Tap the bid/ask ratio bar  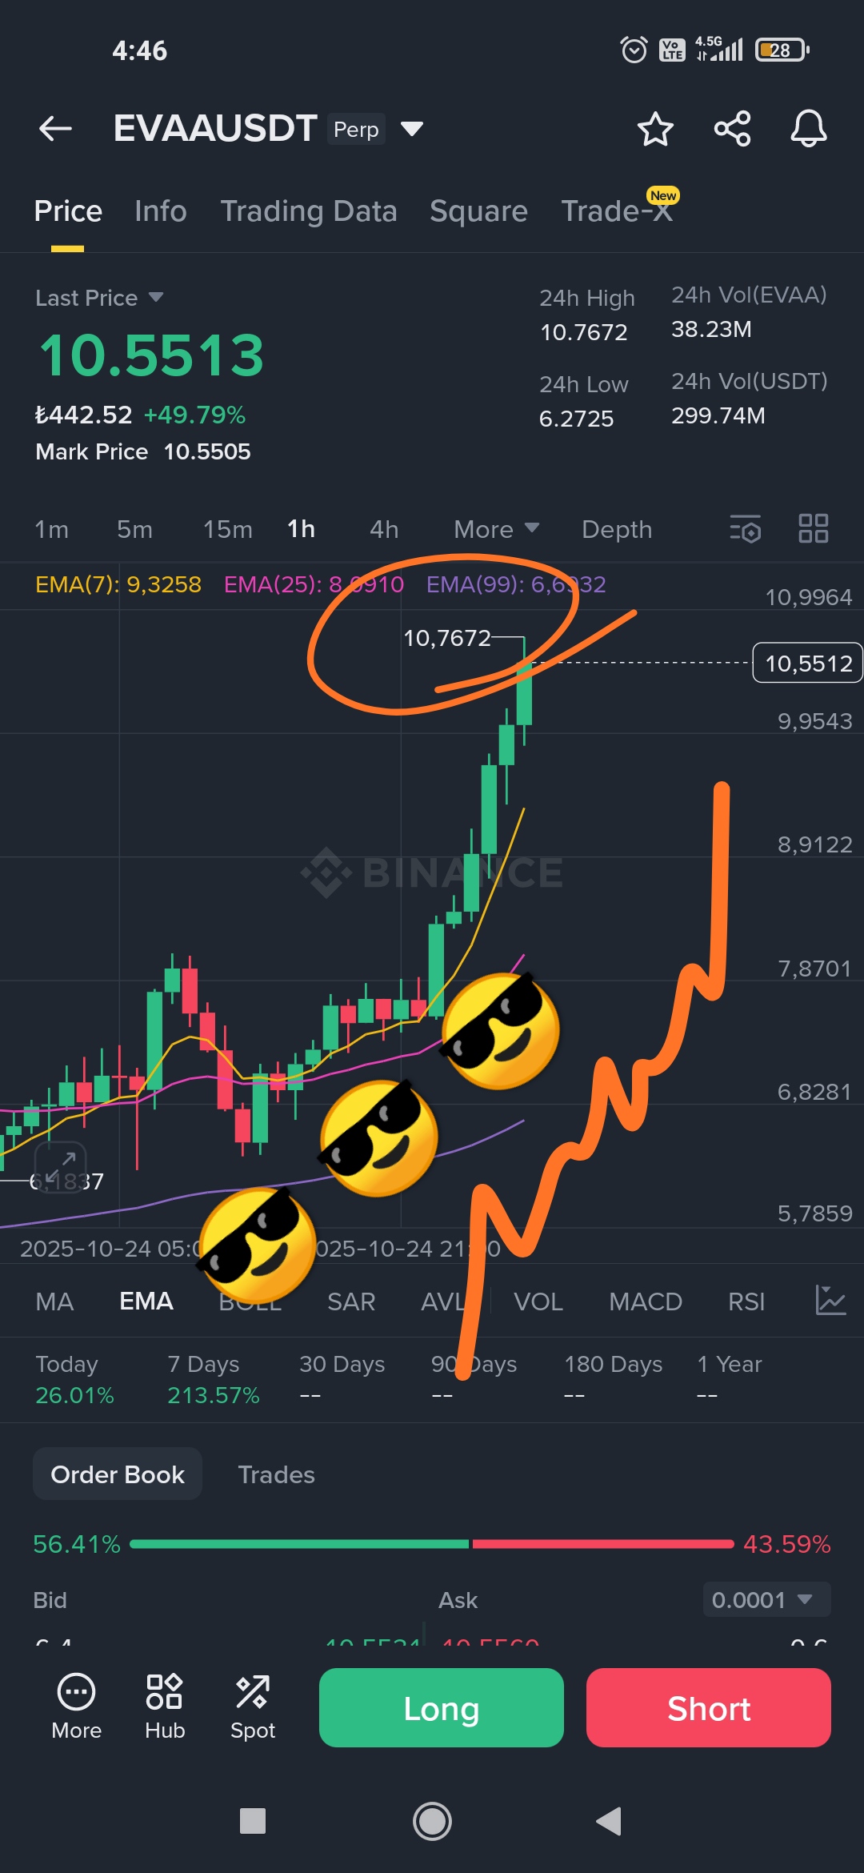click(432, 1544)
